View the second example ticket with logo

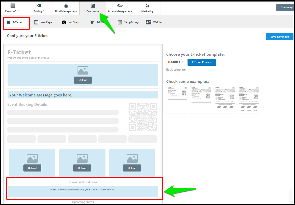tap(201, 100)
